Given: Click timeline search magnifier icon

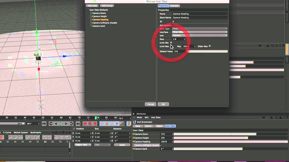Looking at the screenshot, I should click(x=53, y=132).
